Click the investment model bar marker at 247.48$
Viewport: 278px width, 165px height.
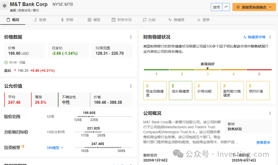tap(98, 148)
